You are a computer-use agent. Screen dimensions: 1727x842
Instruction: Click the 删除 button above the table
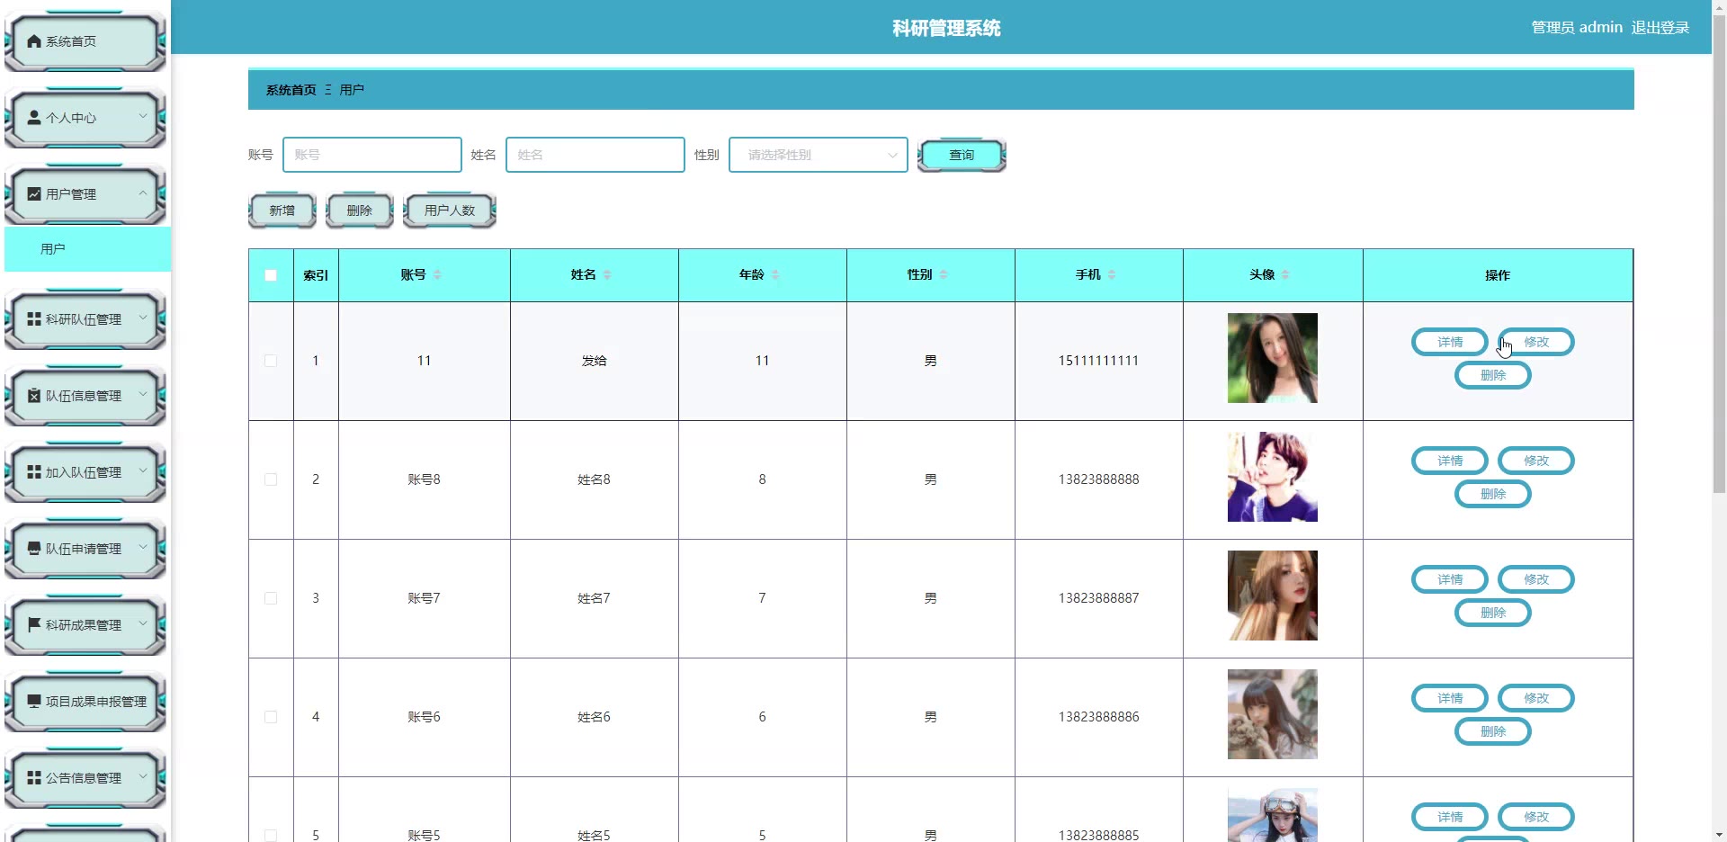360,210
